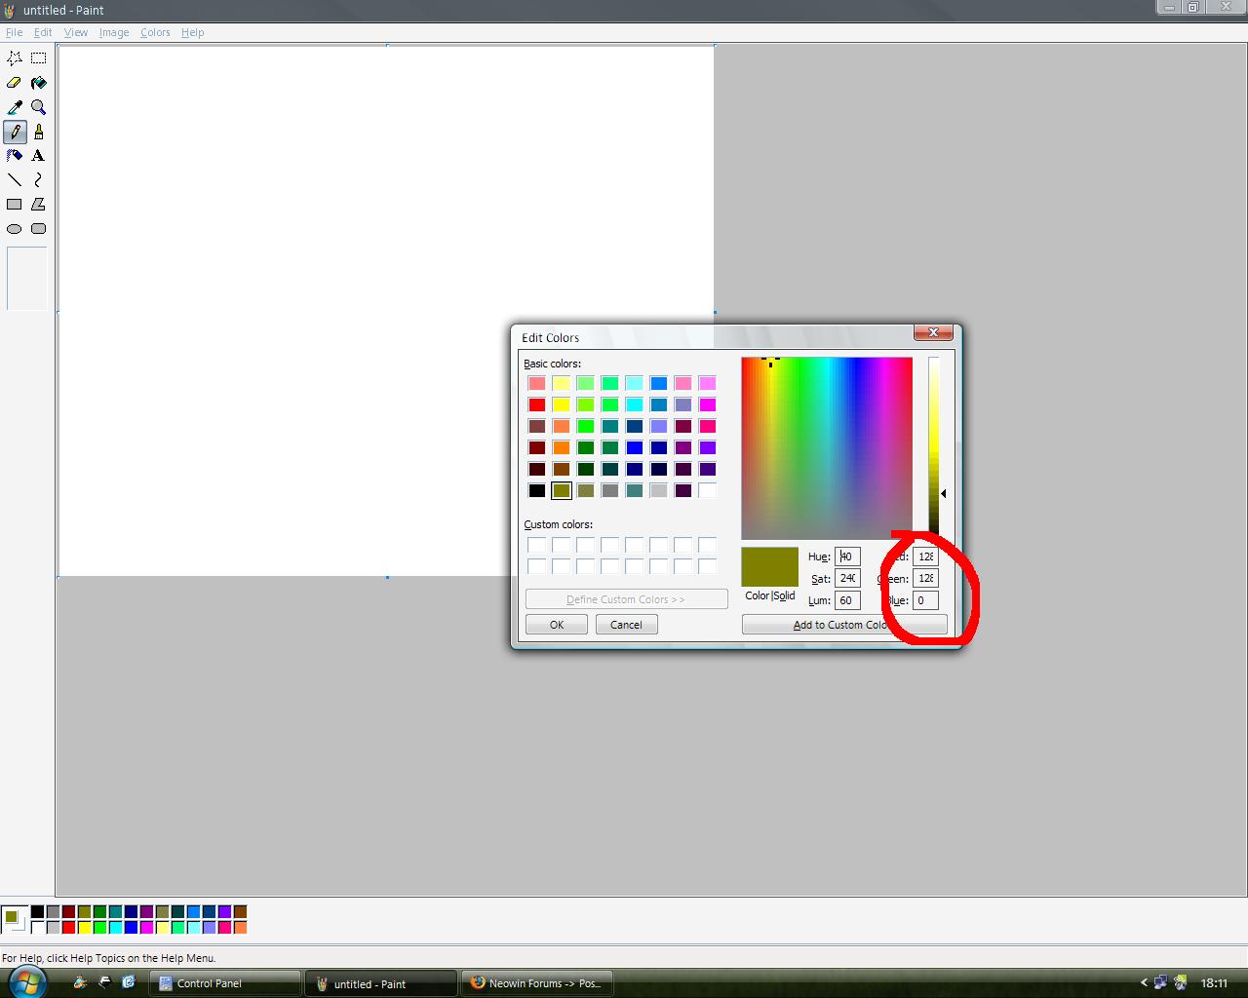
Task: Select the Polygon tool
Action: [x=39, y=205]
